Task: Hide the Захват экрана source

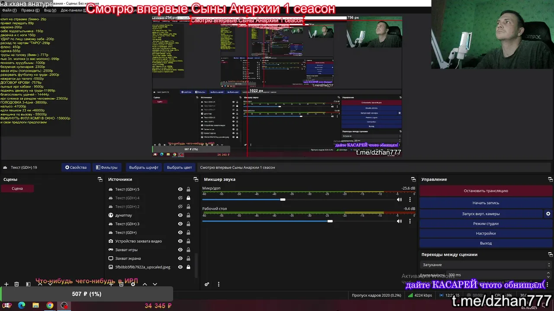Action: pyautogui.click(x=180, y=258)
